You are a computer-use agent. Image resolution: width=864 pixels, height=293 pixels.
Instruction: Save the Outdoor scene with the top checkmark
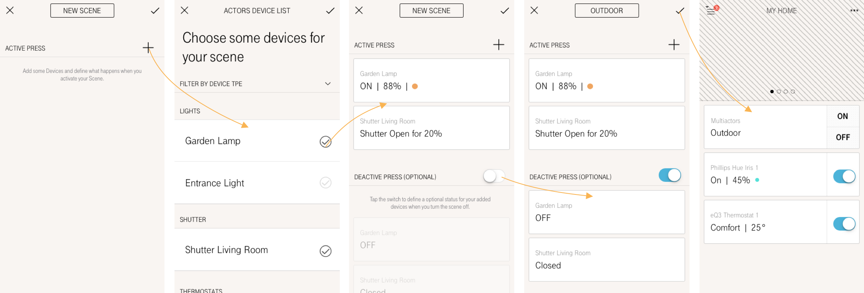point(680,10)
